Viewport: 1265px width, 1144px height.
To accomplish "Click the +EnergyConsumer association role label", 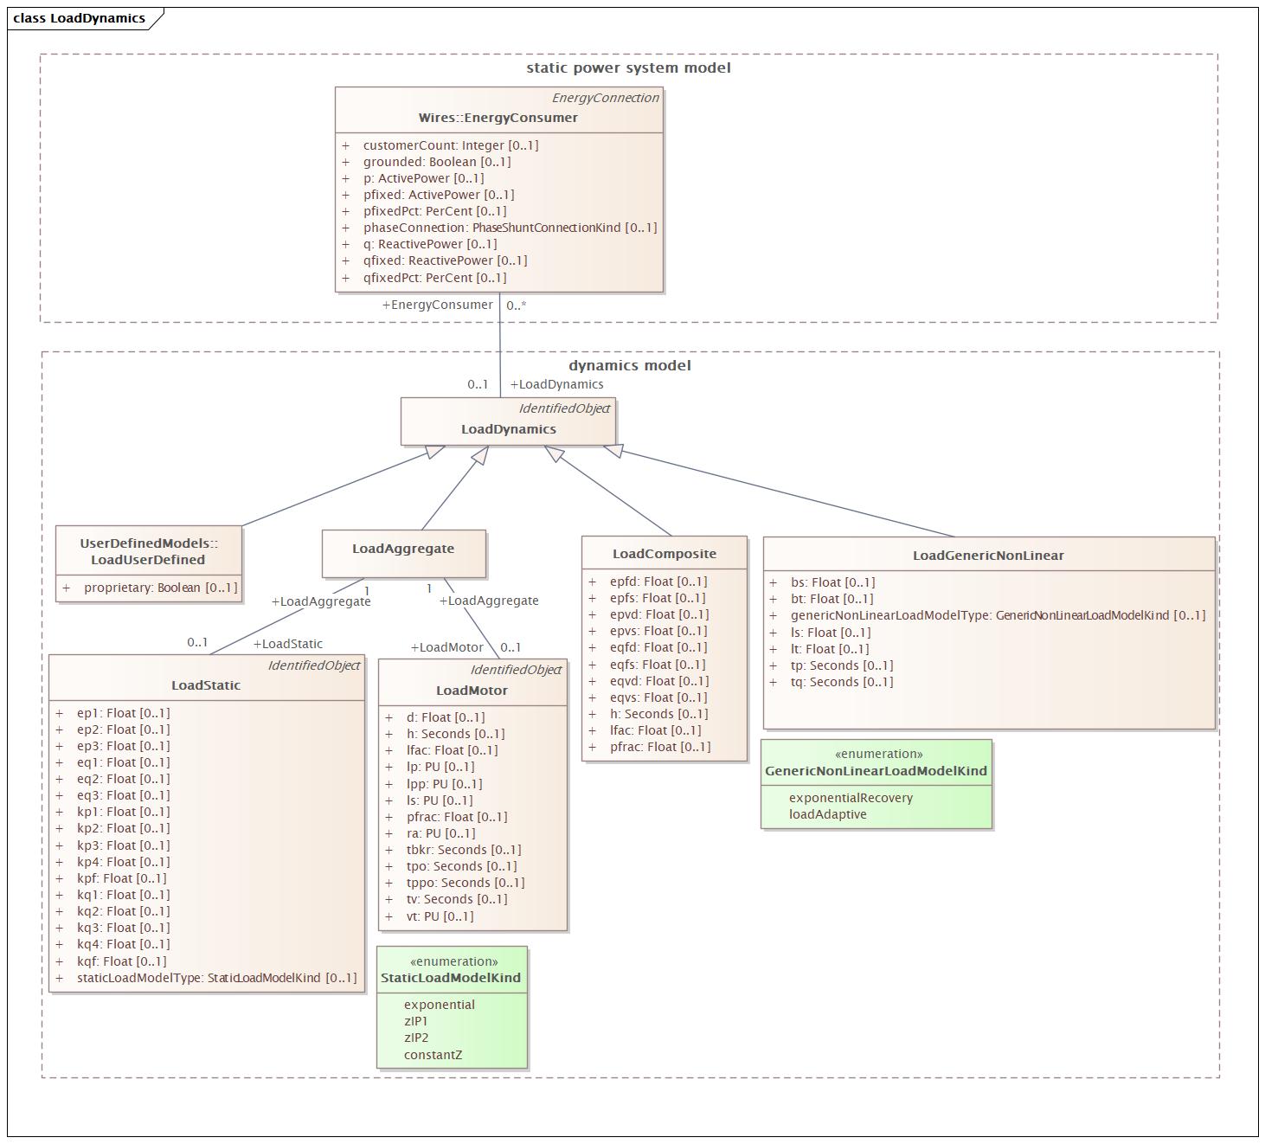I will 438,305.
